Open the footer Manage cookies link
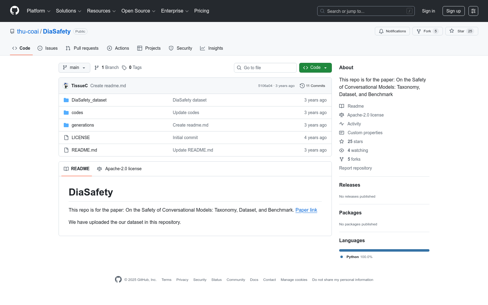488x305 pixels. tap(294, 280)
